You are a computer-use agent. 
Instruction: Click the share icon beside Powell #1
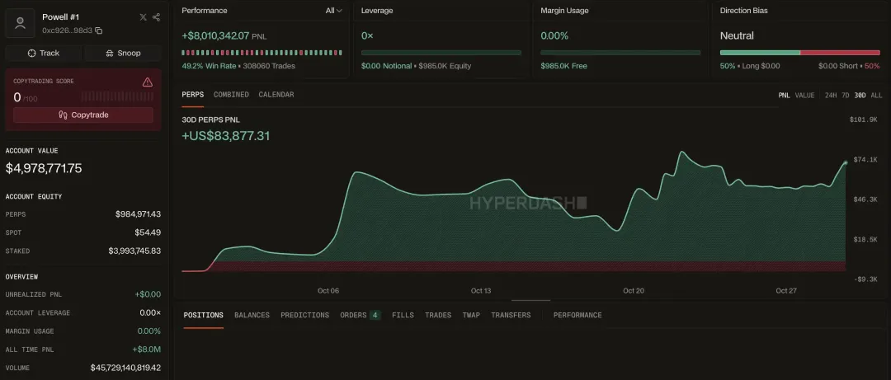coord(156,17)
